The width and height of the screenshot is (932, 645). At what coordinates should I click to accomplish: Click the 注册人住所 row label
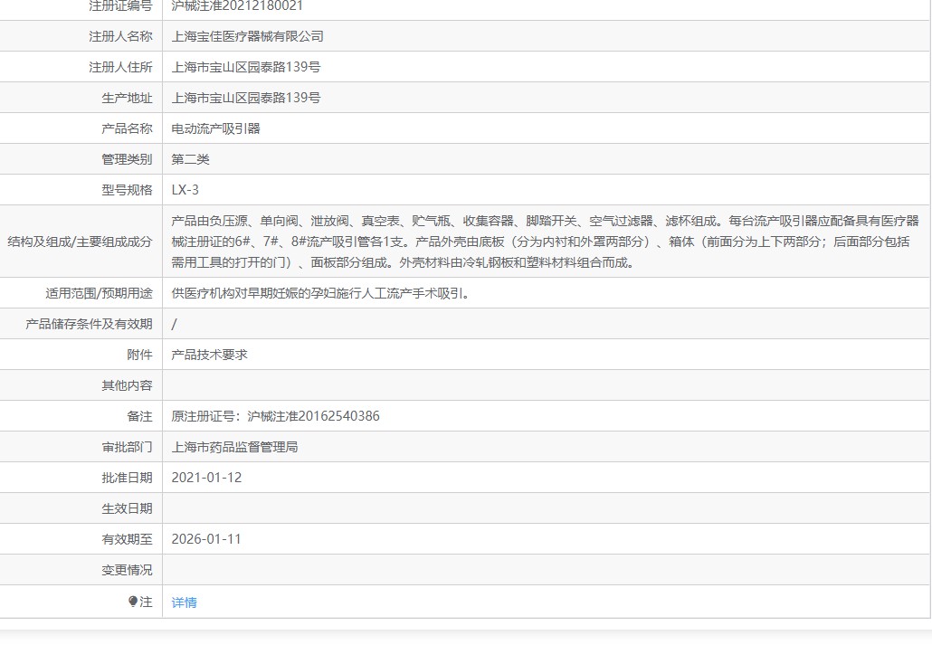pyautogui.click(x=120, y=67)
